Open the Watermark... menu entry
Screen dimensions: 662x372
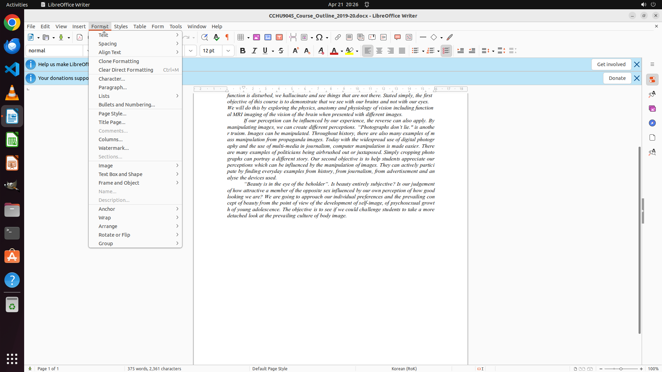(x=114, y=148)
